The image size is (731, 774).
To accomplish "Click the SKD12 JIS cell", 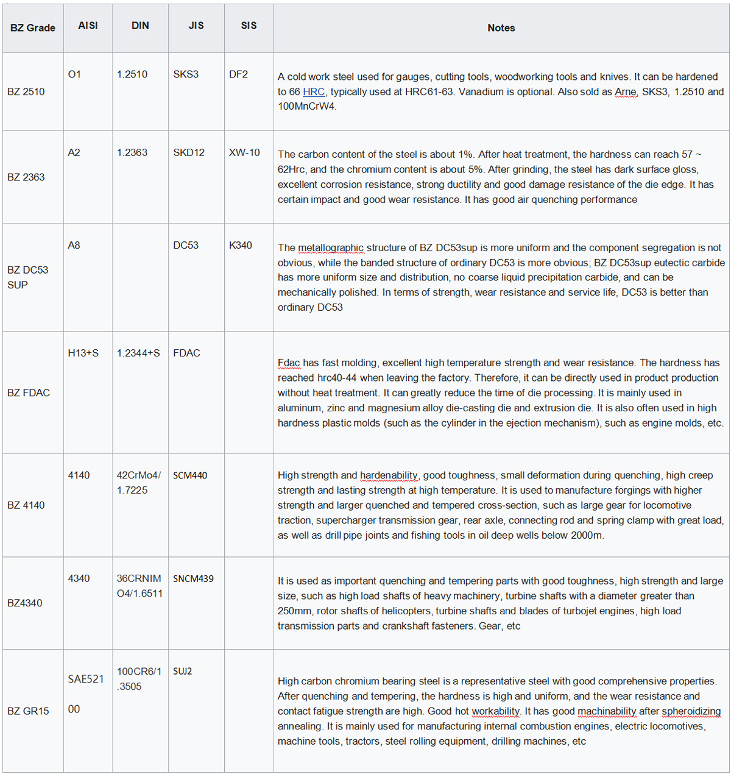I will (x=189, y=152).
